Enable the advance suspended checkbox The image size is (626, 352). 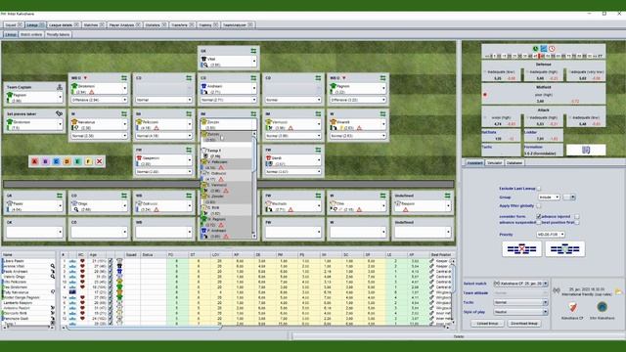539,222
